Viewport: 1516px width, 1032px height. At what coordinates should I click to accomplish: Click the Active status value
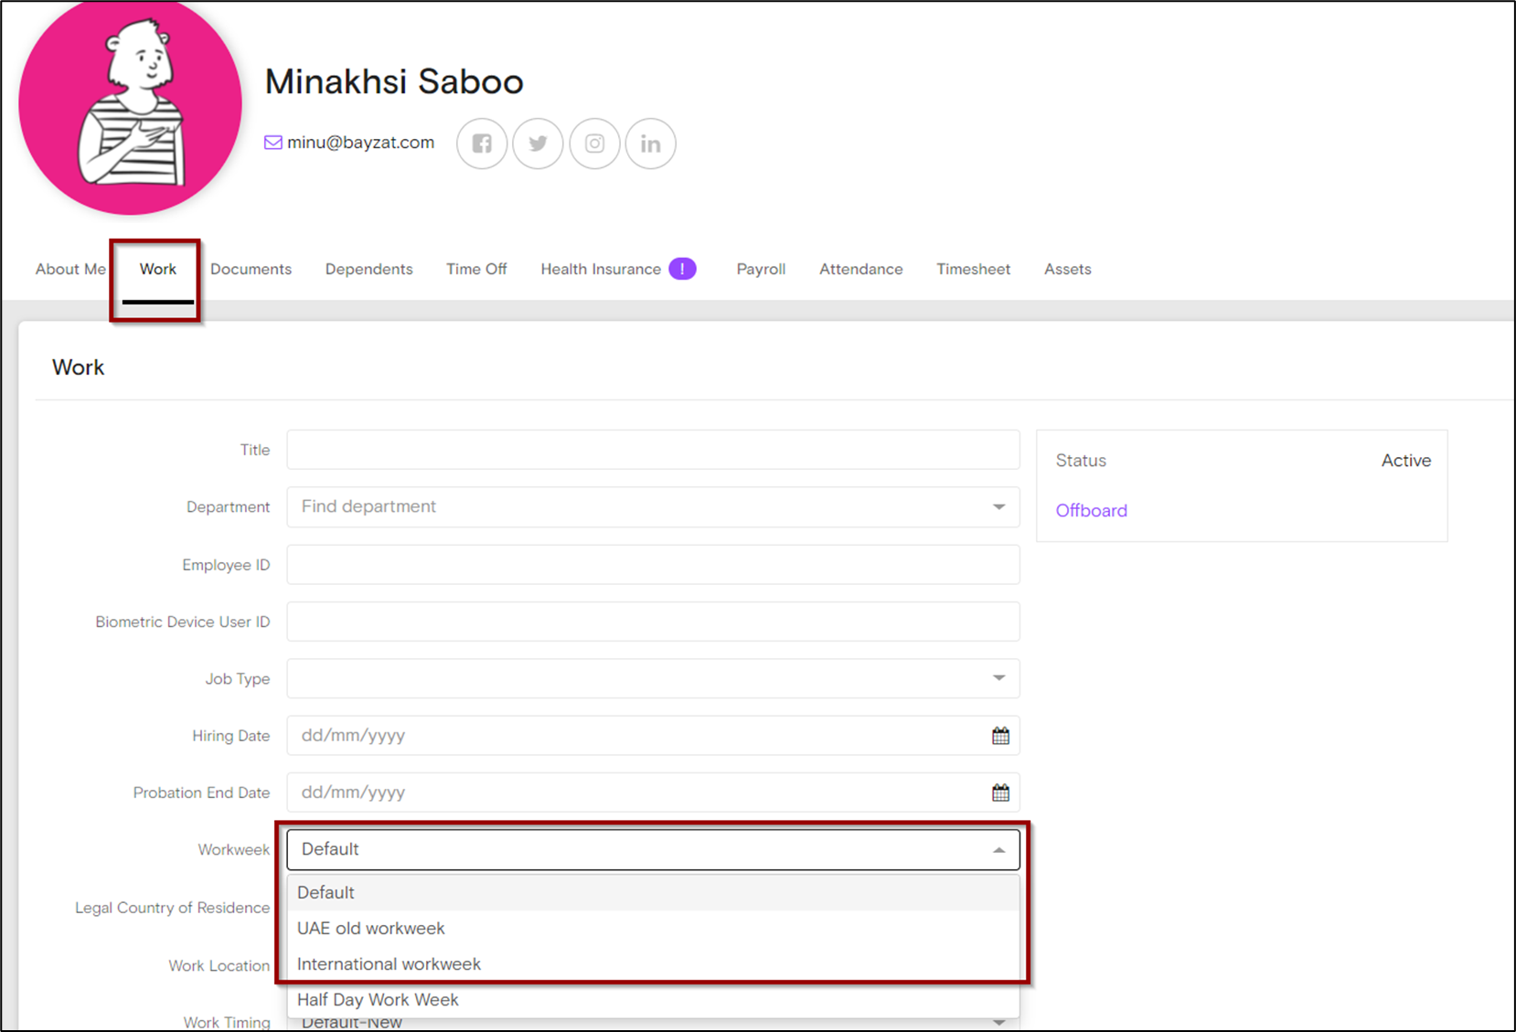coord(1405,461)
